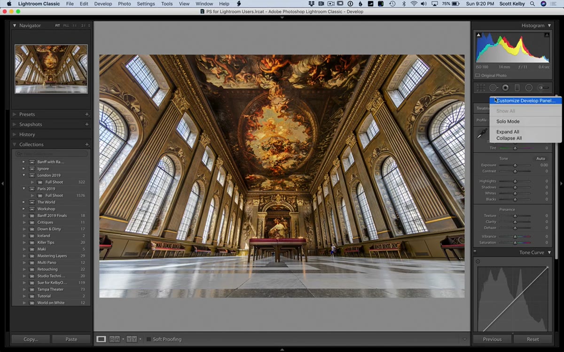Choose Expand All in context menu
This screenshot has width=564, height=352.
[525, 132]
